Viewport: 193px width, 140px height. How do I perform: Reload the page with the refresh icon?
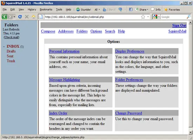tap(20, 16)
